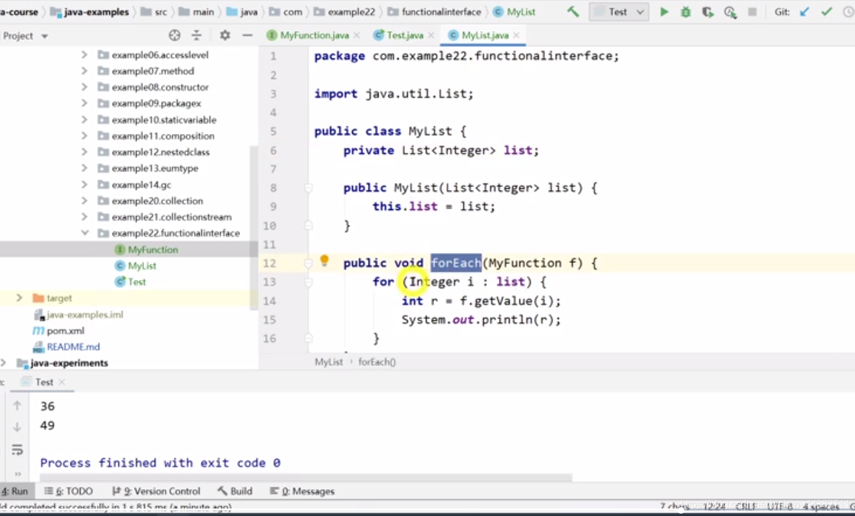Open the 4: Run tool window
The width and height of the screenshot is (855, 516).
pos(16,491)
